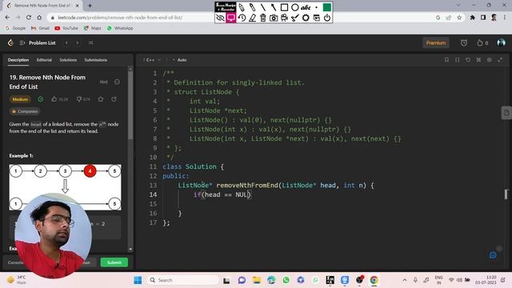The width and height of the screenshot is (512, 288).
Task: Select the ellipse shape tool
Action: coord(295,7)
